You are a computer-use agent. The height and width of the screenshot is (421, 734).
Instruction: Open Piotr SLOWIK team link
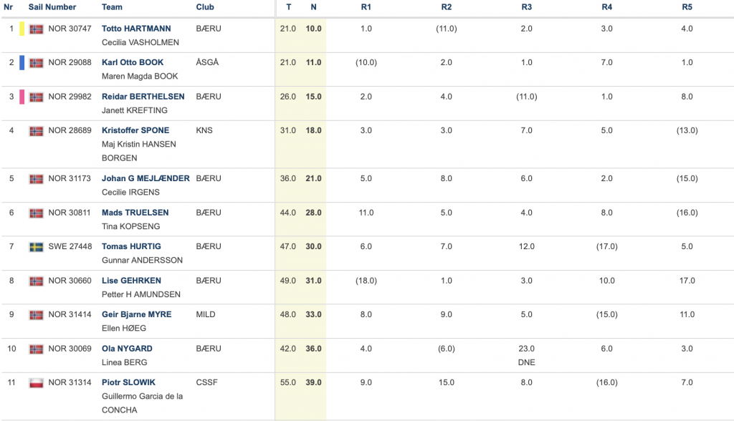[x=128, y=382]
